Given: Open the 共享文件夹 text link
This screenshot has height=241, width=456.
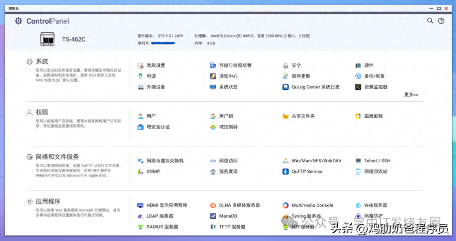Looking at the screenshot, I should click(303, 116).
